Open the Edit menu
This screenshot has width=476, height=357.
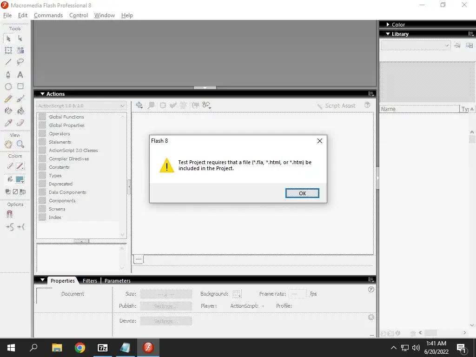23,15
